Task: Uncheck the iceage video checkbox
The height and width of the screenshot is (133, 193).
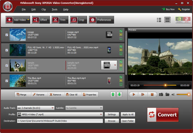Action: [7, 35]
